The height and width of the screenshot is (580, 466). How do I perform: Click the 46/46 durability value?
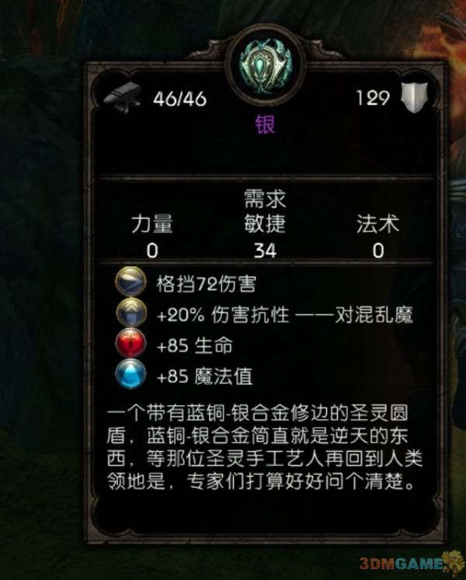click(x=180, y=99)
